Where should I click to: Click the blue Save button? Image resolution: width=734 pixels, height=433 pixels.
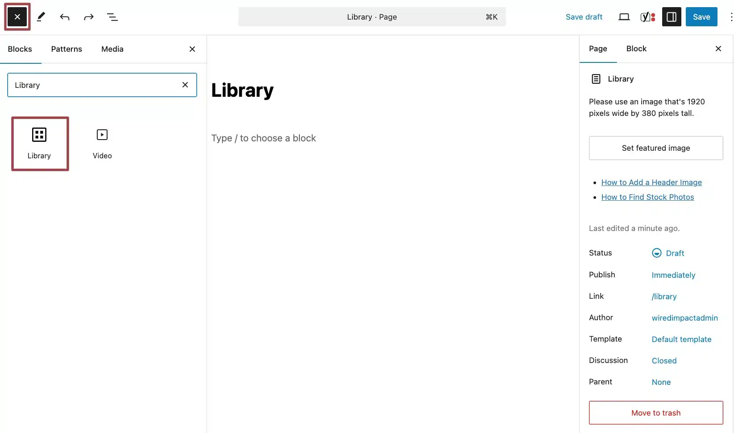click(x=701, y=17)
